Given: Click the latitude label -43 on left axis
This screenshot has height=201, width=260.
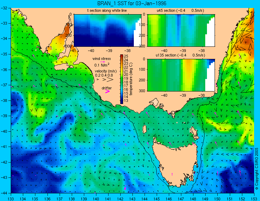Looking at the screenshot, I should coord(4,177).
